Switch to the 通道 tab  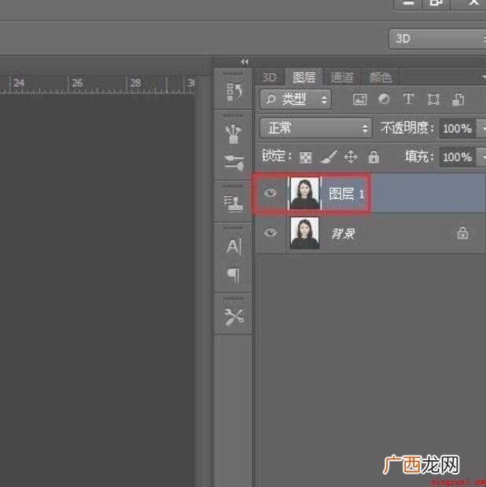[341, 77]
